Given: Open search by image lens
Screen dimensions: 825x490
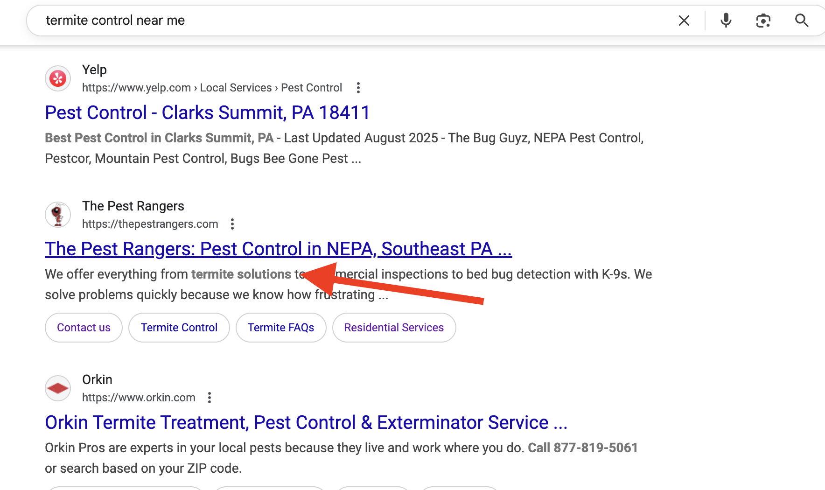Looking at the screenshot, I should [763, 21].
